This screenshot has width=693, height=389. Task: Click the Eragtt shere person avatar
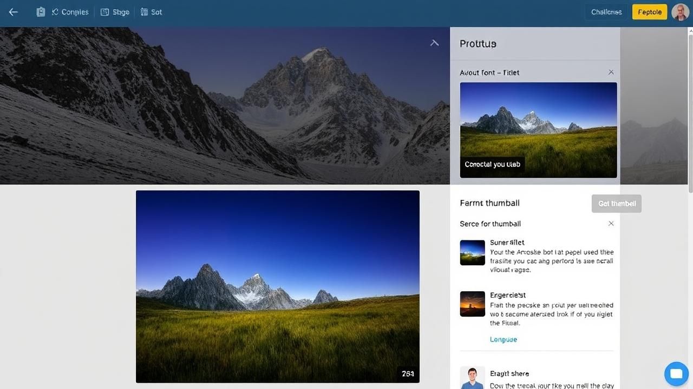(472, 378)
